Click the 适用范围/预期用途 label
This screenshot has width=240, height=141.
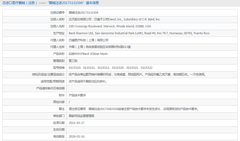click(x=52, y=81)
